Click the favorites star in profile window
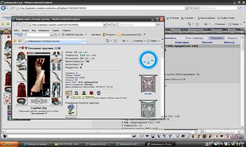The image size is (246, 147). (x=15, y=41)
